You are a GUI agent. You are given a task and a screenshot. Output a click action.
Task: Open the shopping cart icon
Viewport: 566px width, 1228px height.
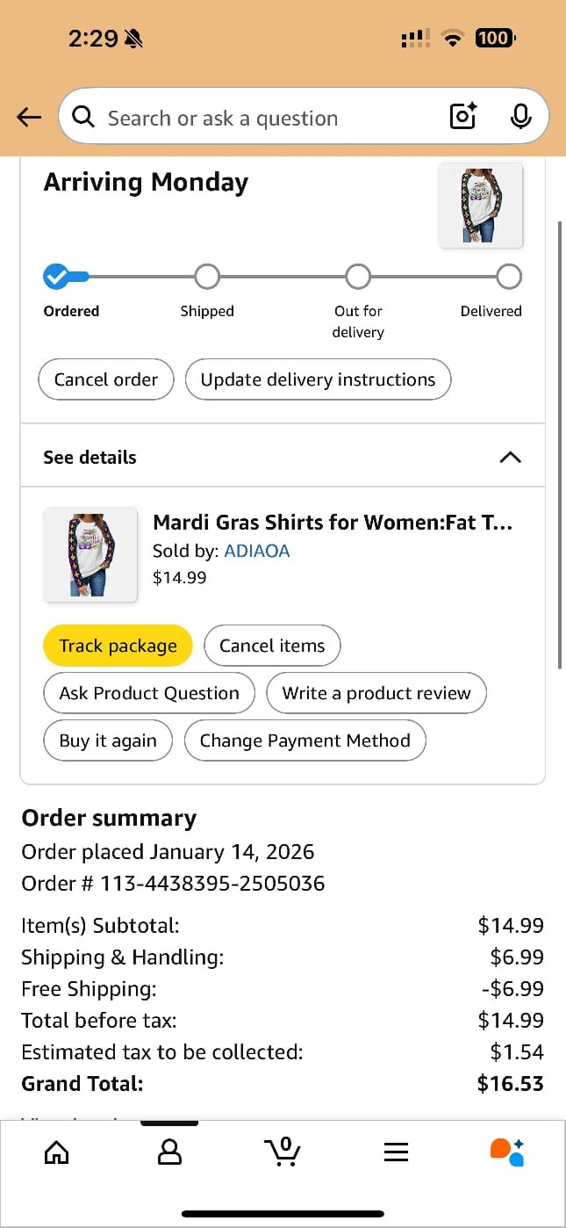(x=282, y=1152)
